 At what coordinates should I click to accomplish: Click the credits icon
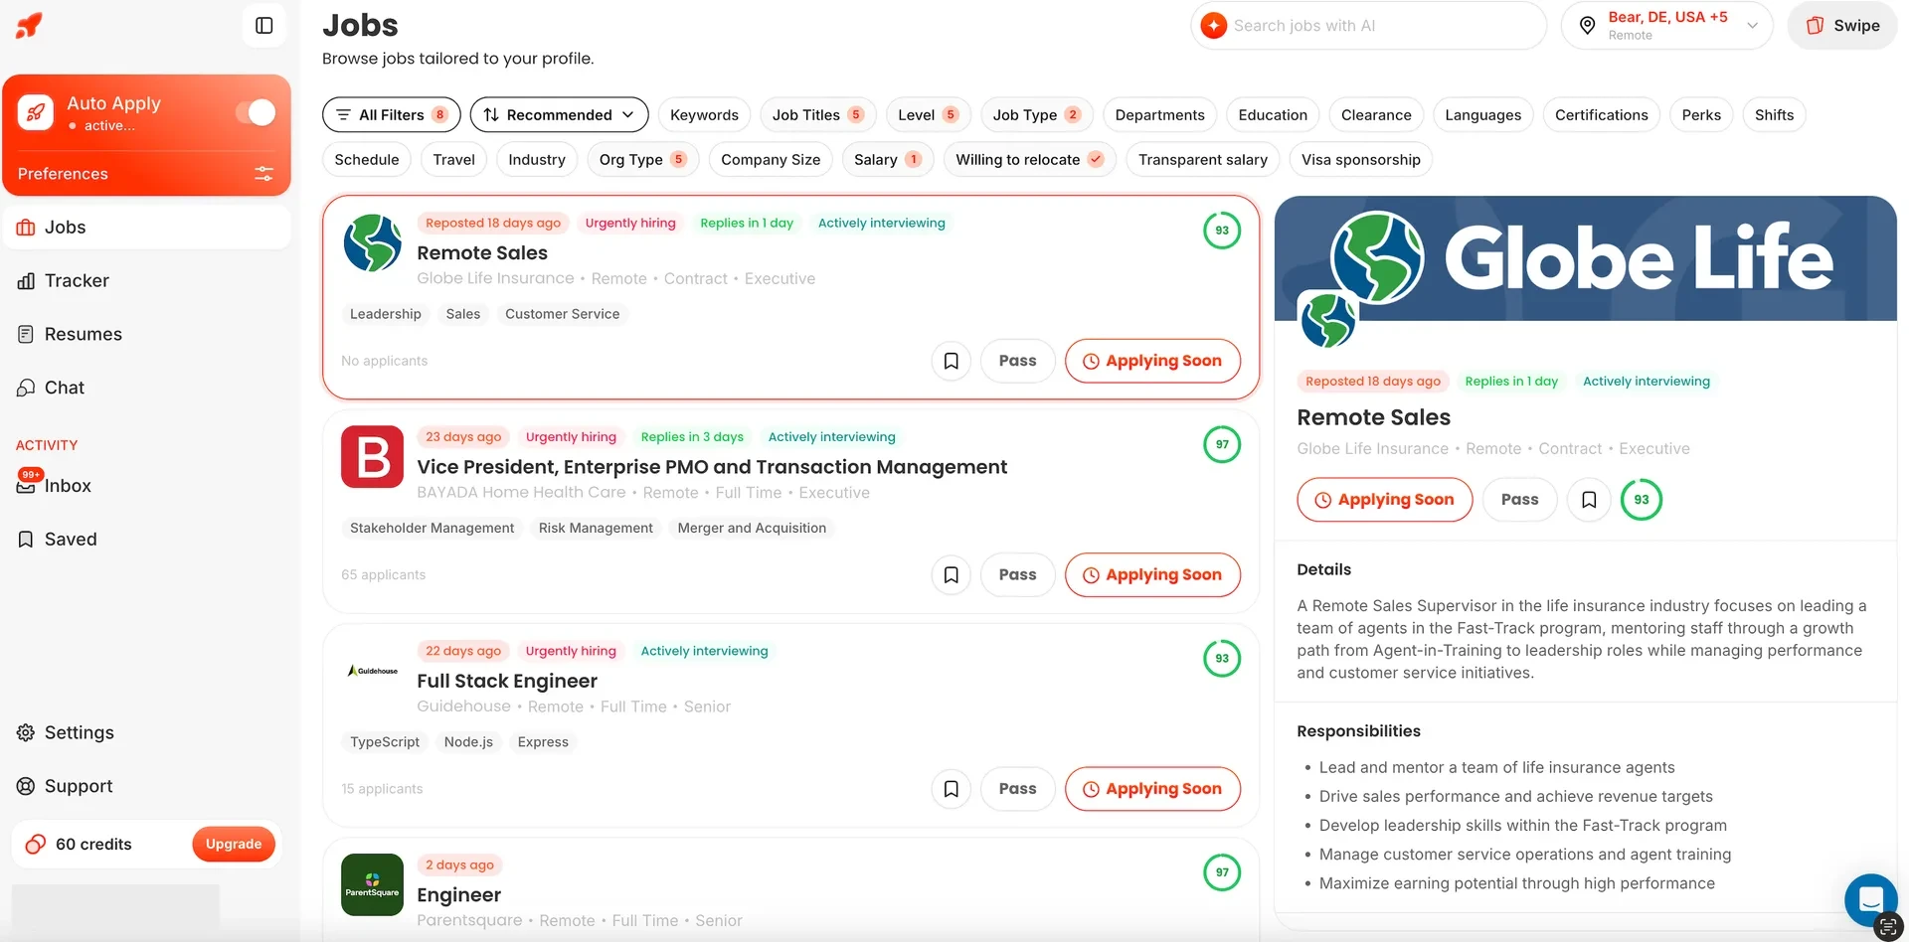tap(36, 845)
